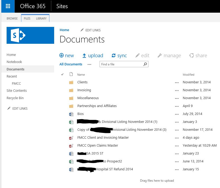Click the search magnifier icon
220x188 pixels.
[145, 64]
